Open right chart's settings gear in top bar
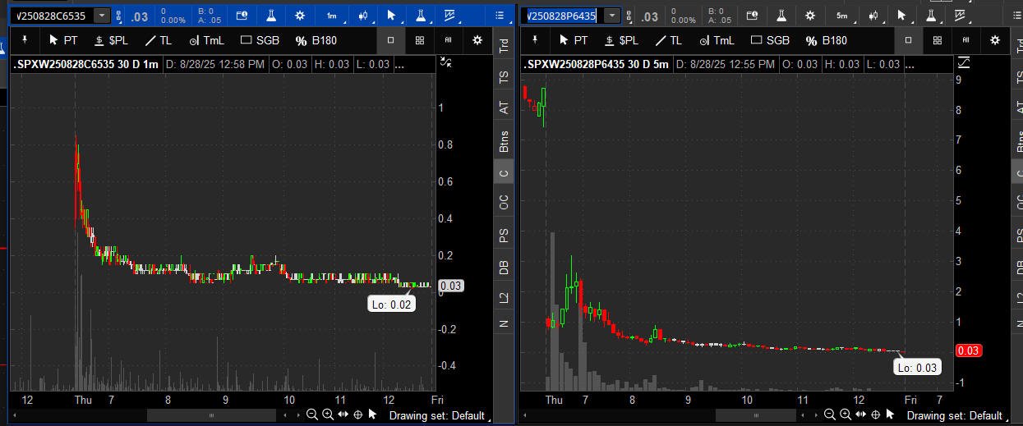Image resolution: width=1023 pixels, height=426 pixels. tap(810, 16)
